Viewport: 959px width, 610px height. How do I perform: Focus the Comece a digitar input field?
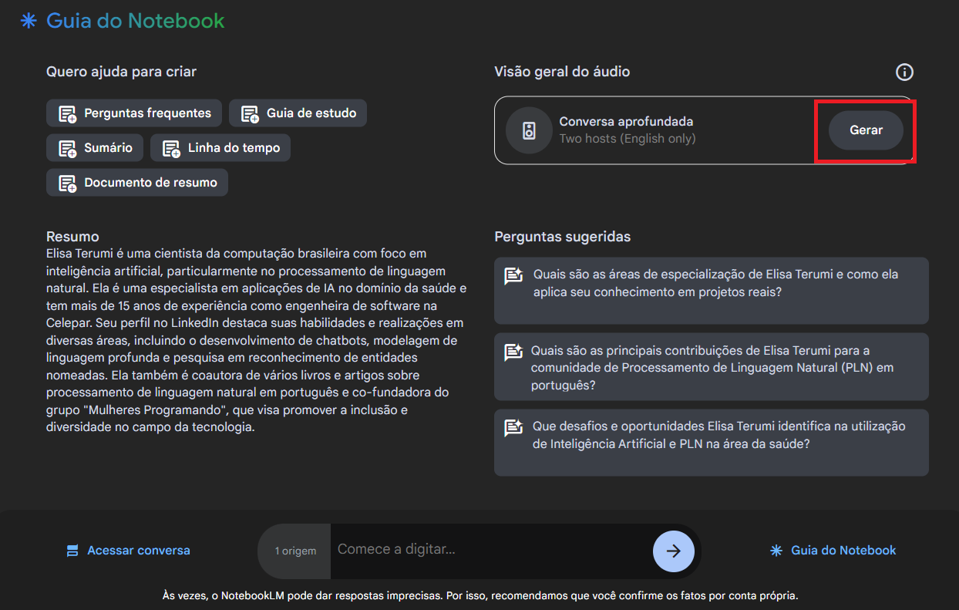(x=490, y=550)
